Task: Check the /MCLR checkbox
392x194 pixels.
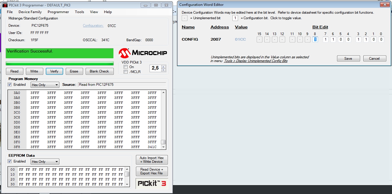Action: click(125, 72)
